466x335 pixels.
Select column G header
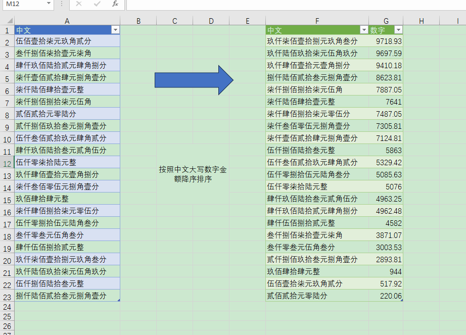[386, 21]
